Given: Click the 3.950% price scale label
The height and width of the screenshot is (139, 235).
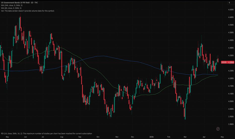Looking at the screenshot, I should pos(231,117).
